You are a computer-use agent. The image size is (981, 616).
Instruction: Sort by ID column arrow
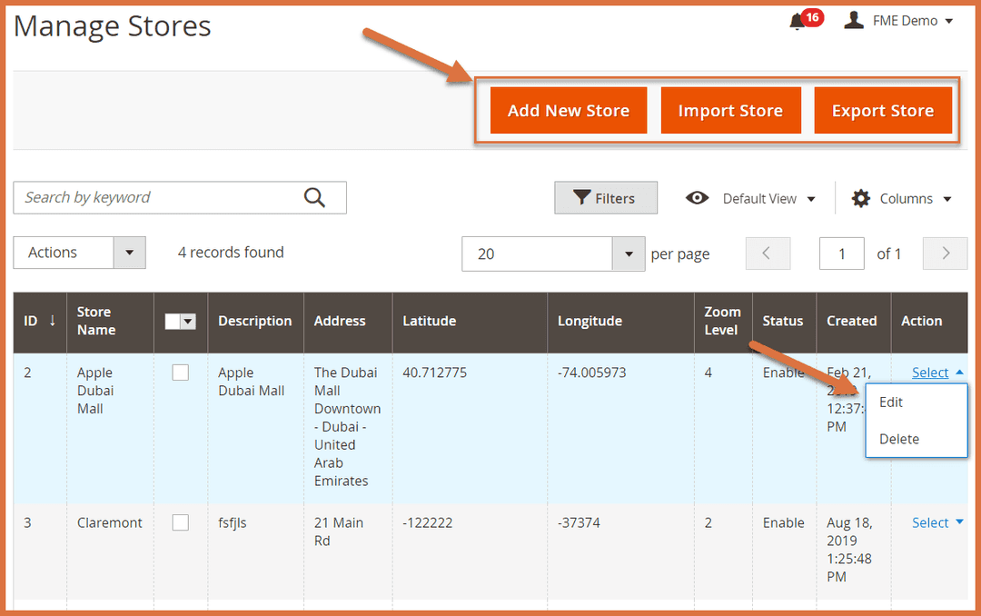(x=53, y=321)
